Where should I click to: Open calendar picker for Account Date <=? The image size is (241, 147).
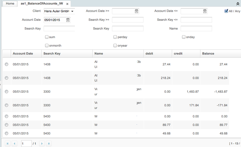[x=205, y=11]
